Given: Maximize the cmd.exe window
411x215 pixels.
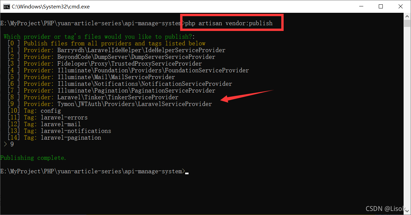Looking at the screenshot, I should (x=380, y=6).
